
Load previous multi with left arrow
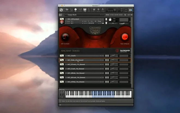coord(101,15)
